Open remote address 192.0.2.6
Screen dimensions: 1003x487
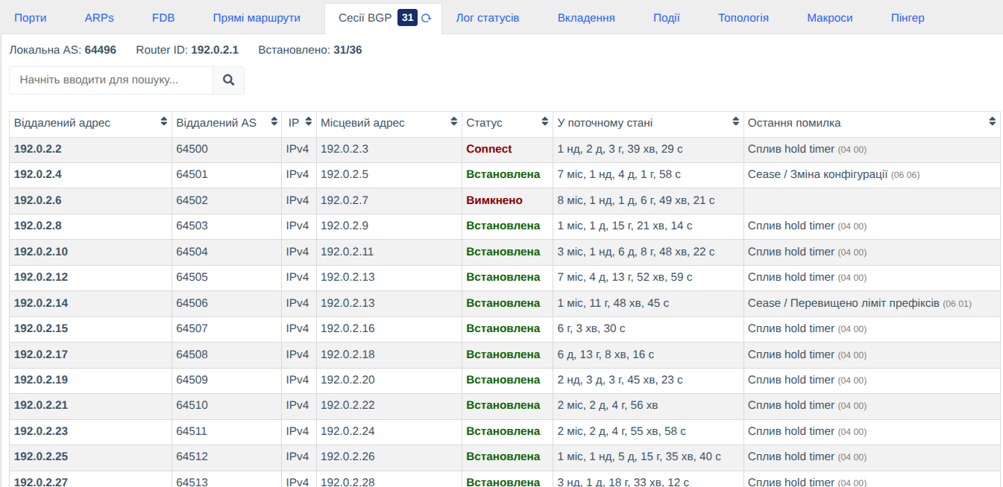pos(38,200)
